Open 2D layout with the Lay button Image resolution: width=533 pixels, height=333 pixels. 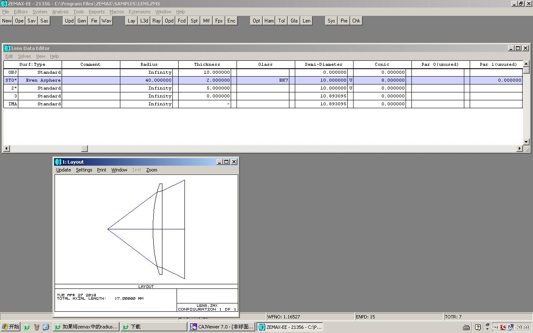click(x=132, y=21)
